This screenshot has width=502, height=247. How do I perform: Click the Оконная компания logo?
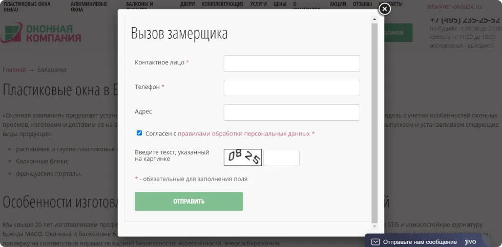click(x=41, y=33)
